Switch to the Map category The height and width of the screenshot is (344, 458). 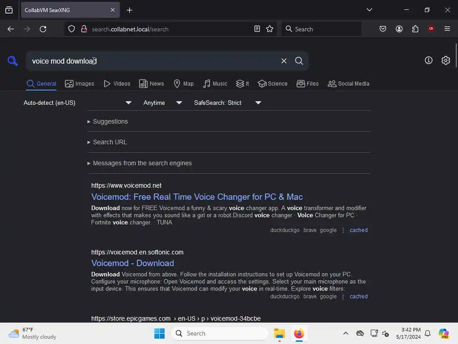click(183, 84)
